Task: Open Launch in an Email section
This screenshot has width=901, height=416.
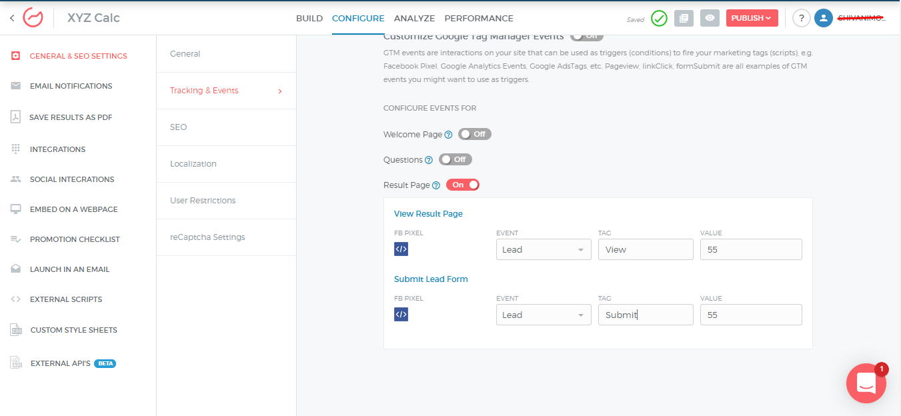Action: point(69,269)
